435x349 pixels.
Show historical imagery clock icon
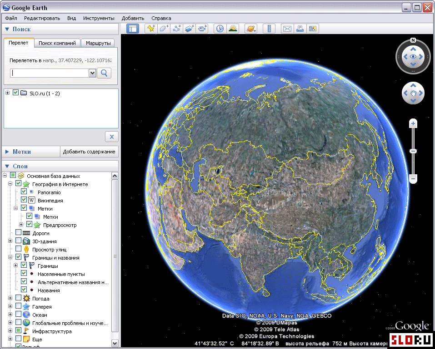click(220, 29)
